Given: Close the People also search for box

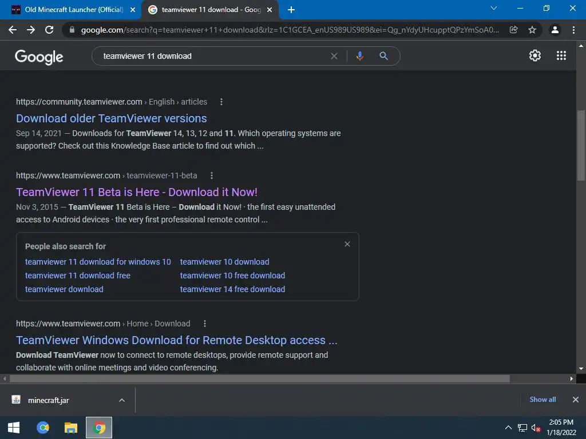Looking at the screenshot, I should pos(347,244).
